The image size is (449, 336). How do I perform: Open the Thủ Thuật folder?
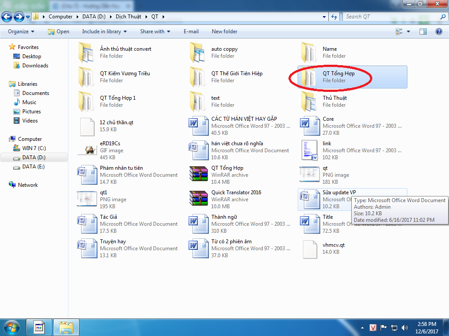tap(310, 101)
